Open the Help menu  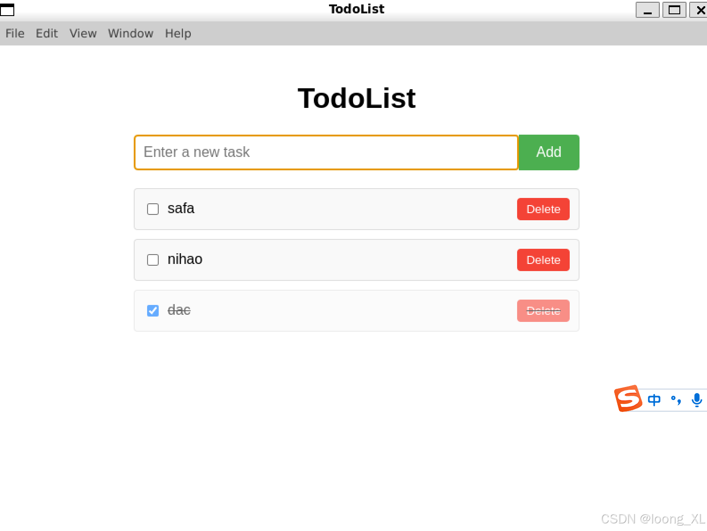(x=178, y=33)
